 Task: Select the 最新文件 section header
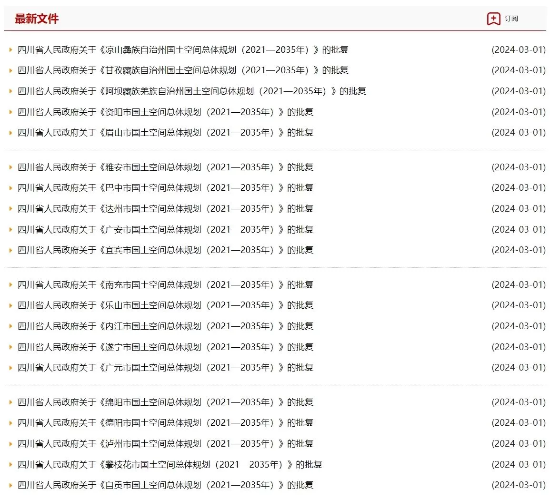click(37, 19)
